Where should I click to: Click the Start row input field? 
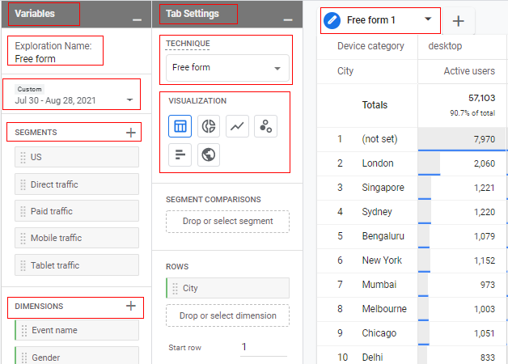[x=264, y=347]
